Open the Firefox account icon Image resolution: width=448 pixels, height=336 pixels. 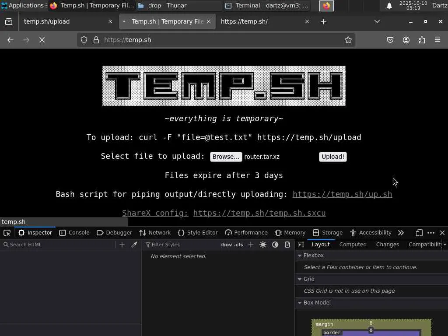[x=406, y=40]
